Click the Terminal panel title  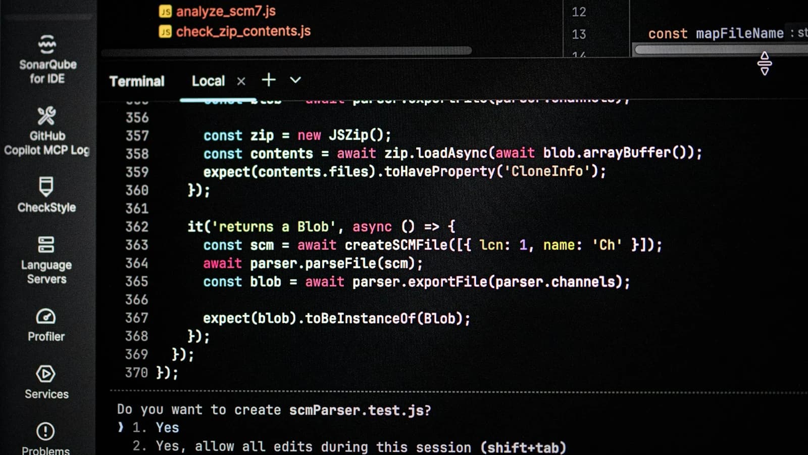click(x=137, y=81)
